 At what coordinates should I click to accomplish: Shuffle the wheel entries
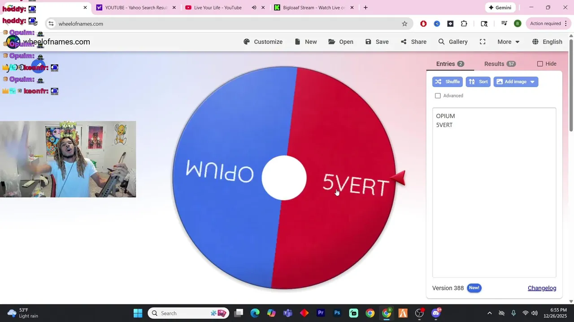tap(448, 82)
